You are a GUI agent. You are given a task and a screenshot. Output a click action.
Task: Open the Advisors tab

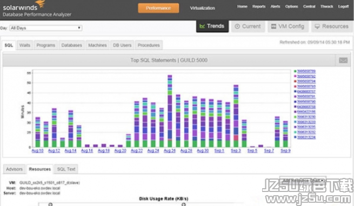(14, 169)
